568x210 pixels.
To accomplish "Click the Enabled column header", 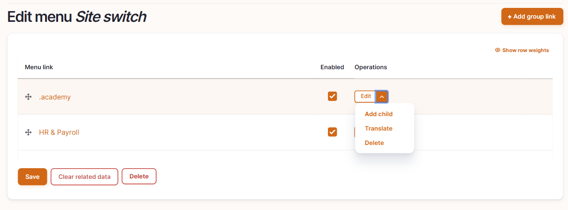I will tap(332, 67).
